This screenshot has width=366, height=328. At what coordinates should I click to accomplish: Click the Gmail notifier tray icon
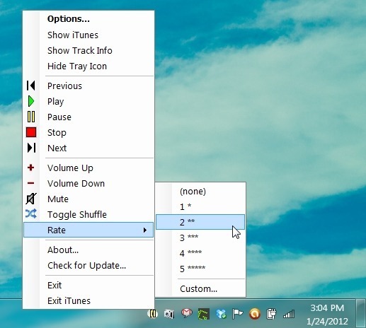tap(187, 313)
